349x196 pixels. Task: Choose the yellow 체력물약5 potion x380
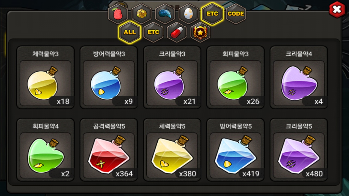[172, 150]
